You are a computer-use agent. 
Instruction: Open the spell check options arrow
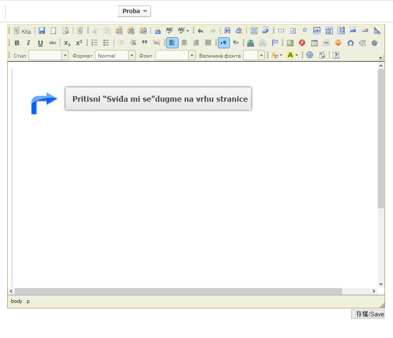187,31
